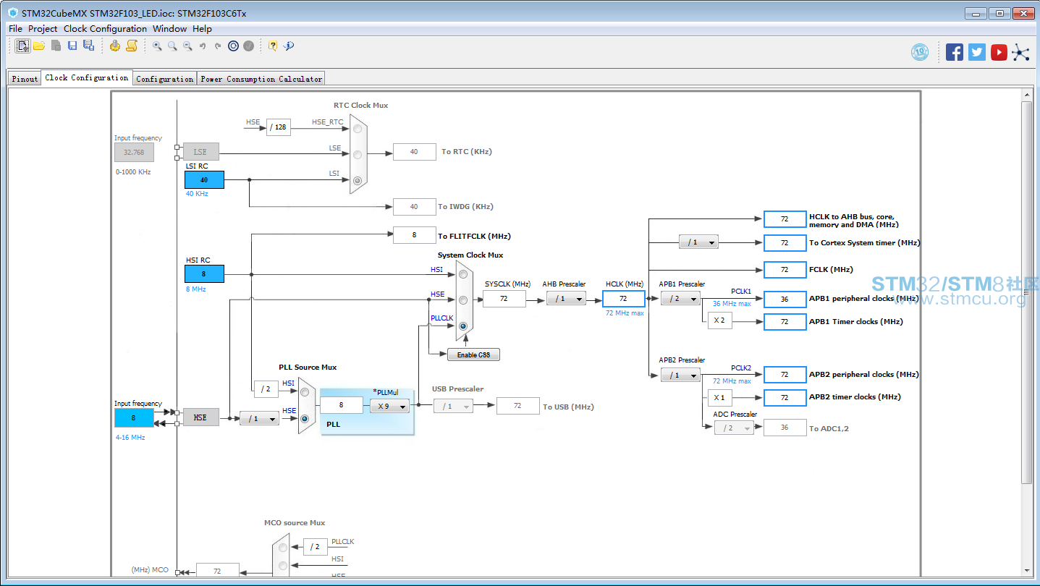Screen dimensions: 1040x586
Task: Click the 10 years anniversary badge
Action: click(920, 52)
